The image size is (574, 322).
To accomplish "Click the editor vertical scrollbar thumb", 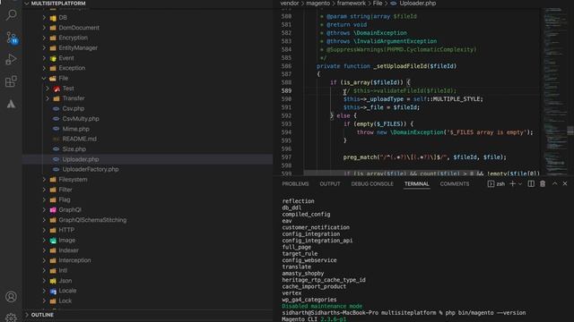I will [570, 131].
